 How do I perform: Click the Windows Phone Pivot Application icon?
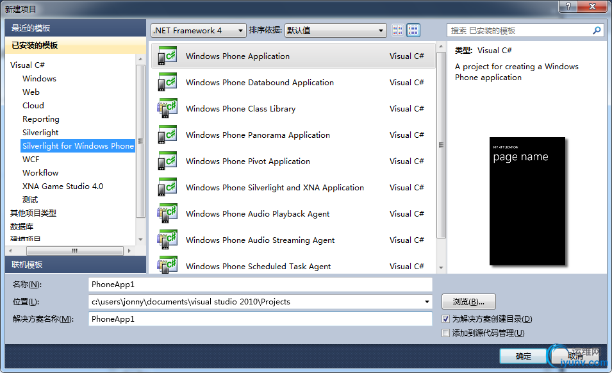pyautogui.click(x=167, y=161)
